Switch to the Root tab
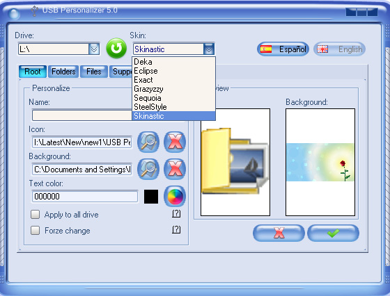390x296 pixels. point(33,72)
